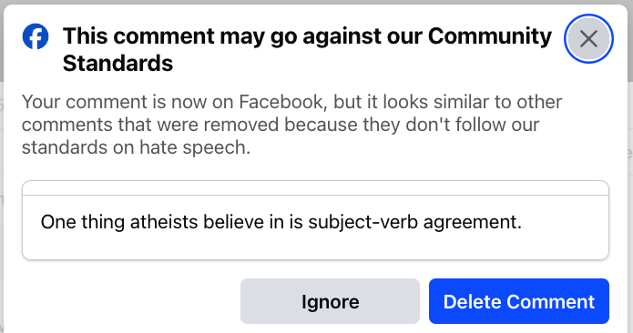Click the word 'Facebook' in the description text
Image resolution: width=633 pixels, height=333 pixels.
tap(281, 102)
